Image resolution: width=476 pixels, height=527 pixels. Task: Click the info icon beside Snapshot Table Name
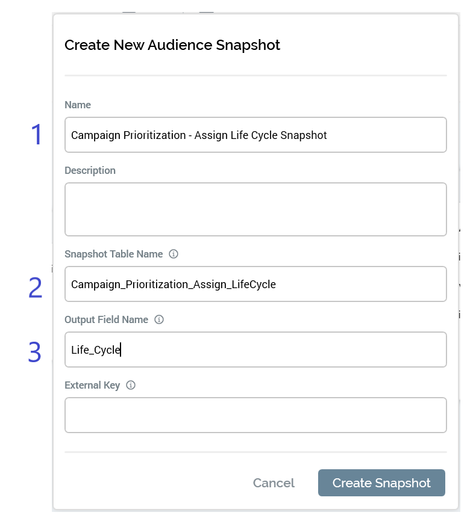tap(174, 254)
